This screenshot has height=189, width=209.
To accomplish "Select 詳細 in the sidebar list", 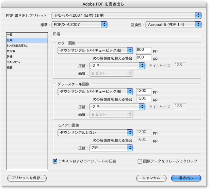I will [10, 57].
